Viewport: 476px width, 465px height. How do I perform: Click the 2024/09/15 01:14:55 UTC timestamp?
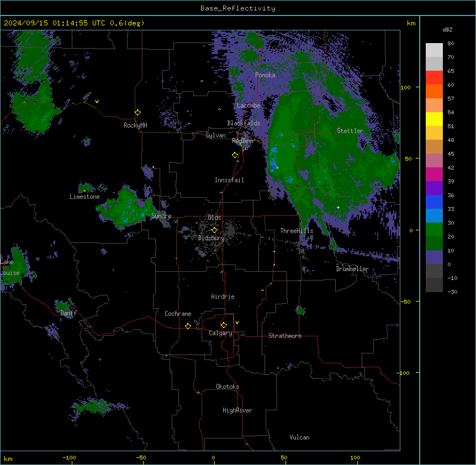(55, 23)
